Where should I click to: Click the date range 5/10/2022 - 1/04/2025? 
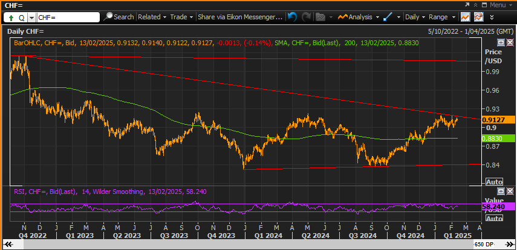(x=470, y=31)
